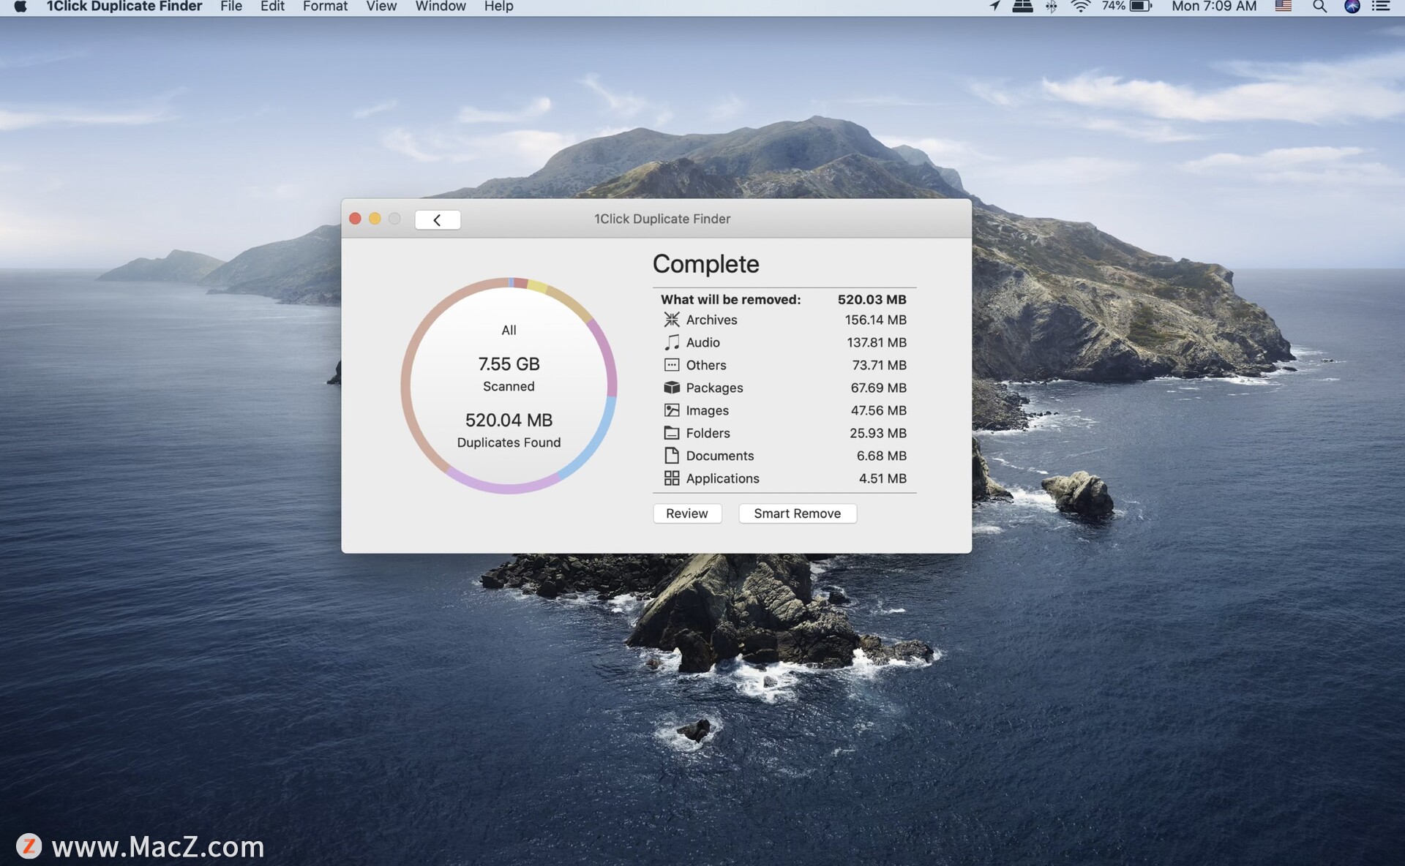Click the yellow segment of the ring chart
The image size is (1405, 866).
pos(537,285)
